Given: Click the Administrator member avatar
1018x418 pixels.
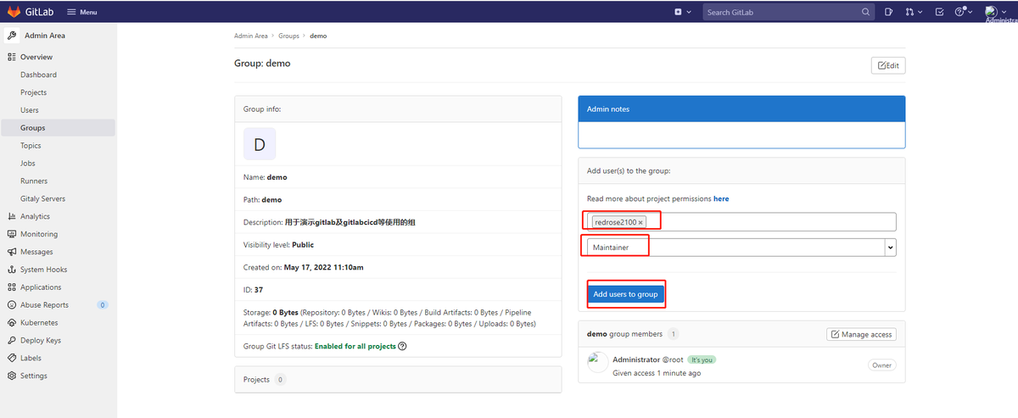Looking at the screenshot, I should [x=597, y=362].
